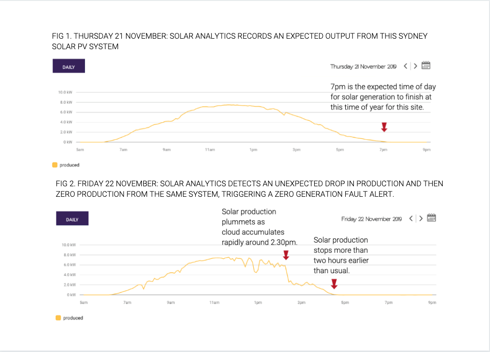The height and width of the screenshot is (352, 490).
Task: Switch to the DAILY tab on Friday's chart
Action: [x=72, y=218]
